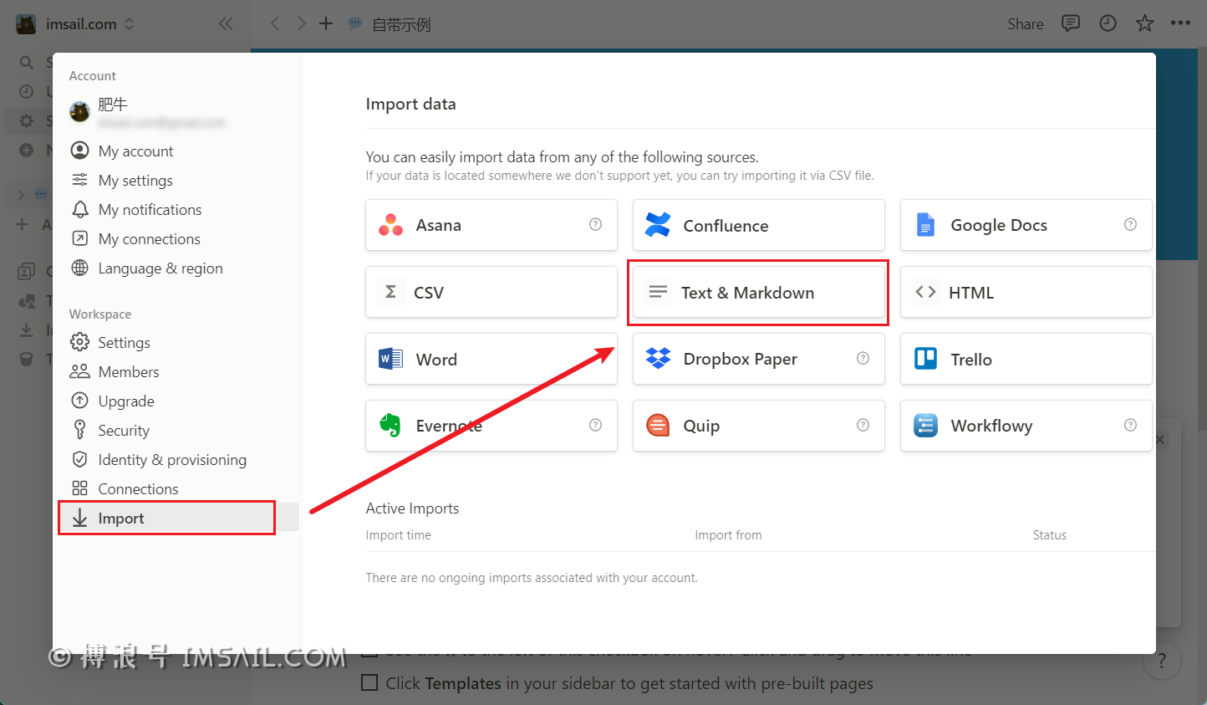Open Language & region settings

(178, 268)
